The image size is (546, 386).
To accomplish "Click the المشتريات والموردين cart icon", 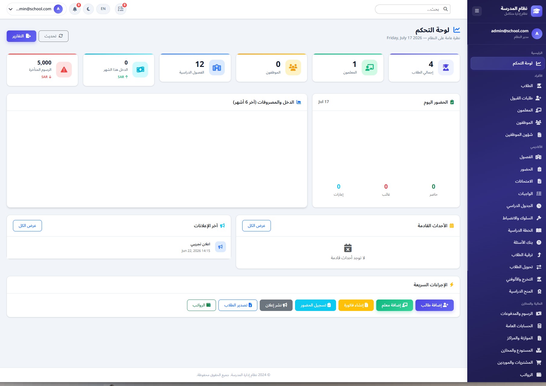I will coord(539,362).
